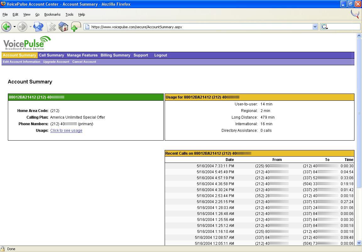The image size is (362, 252).
Task: Open the Bookmarks menu
Action: pos(52,14)
